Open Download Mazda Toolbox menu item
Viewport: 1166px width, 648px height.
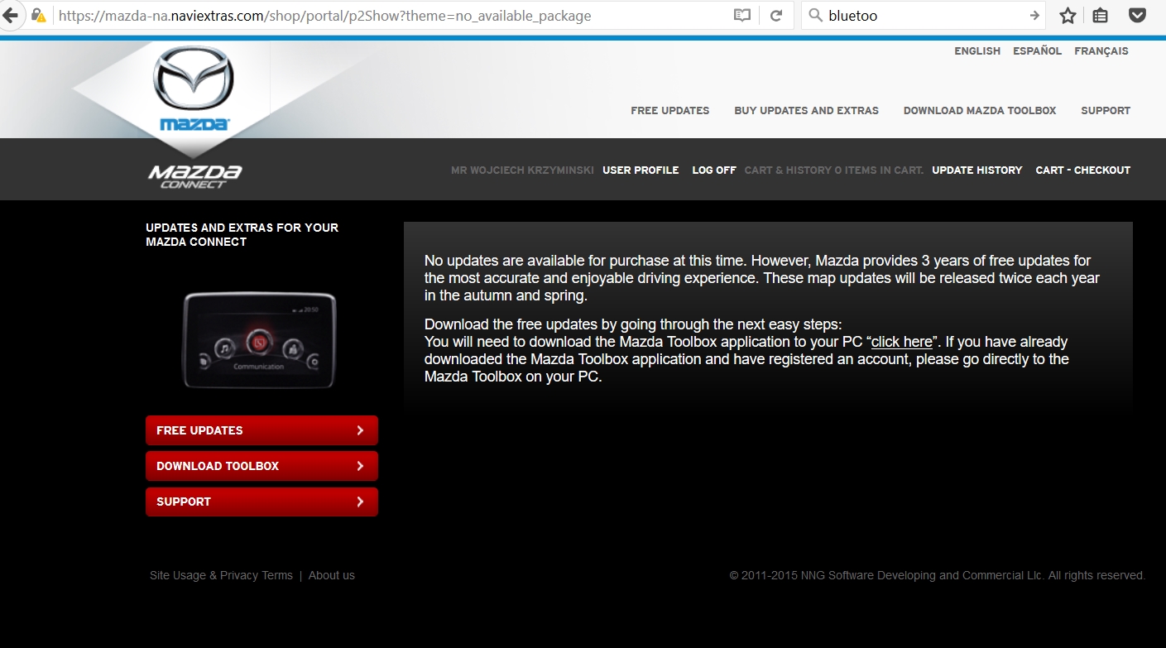pos(979,111)
